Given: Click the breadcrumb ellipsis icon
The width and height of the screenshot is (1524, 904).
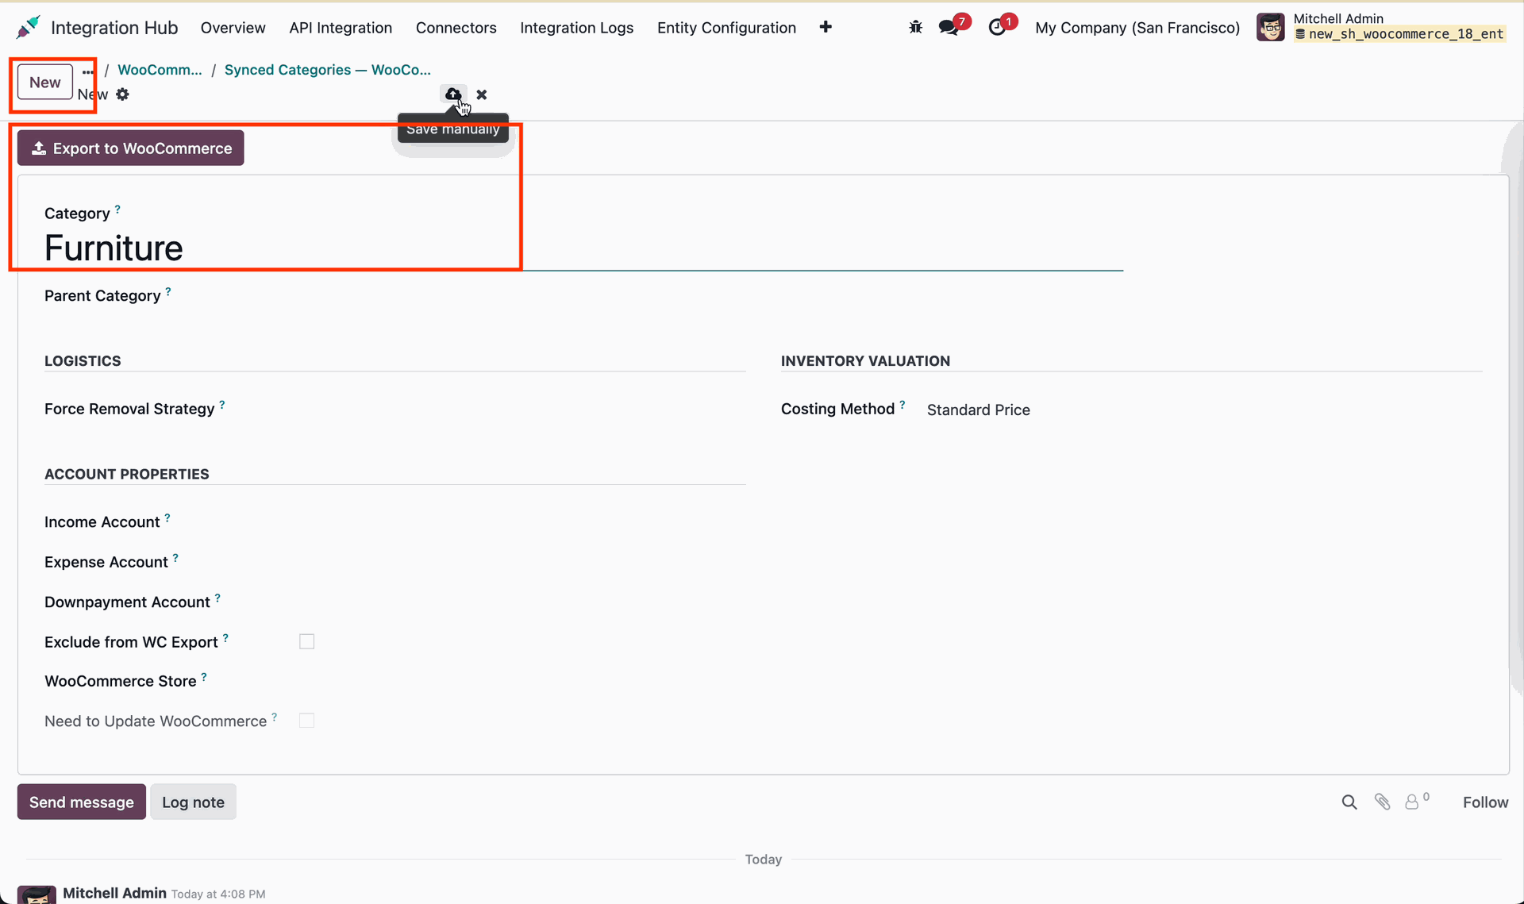Looking at the screenshot, I should 87,71.
